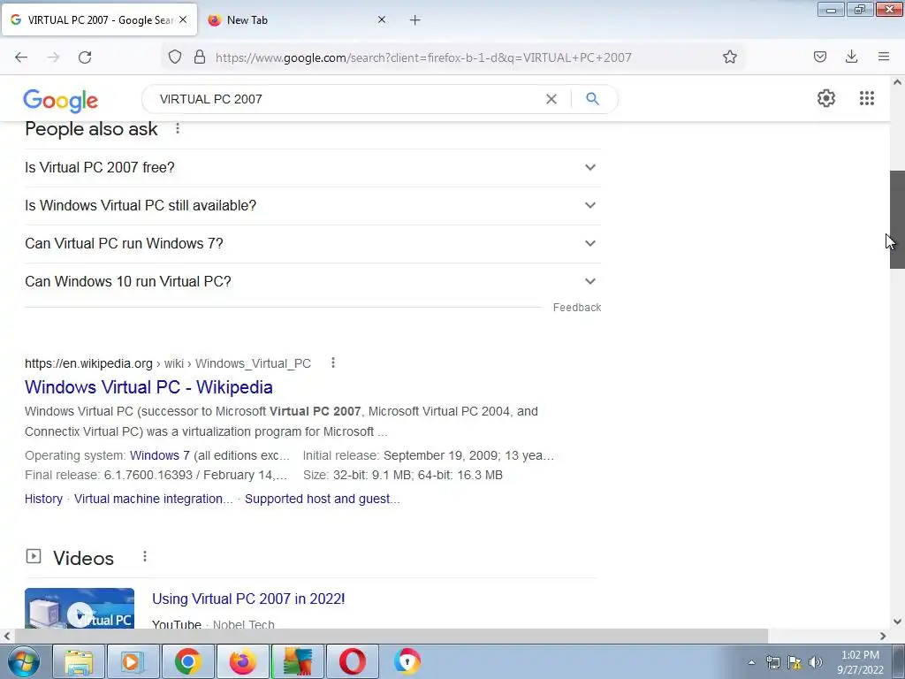Save page to Pocket
Screen dimensions: 905x679
pos(819,57)
